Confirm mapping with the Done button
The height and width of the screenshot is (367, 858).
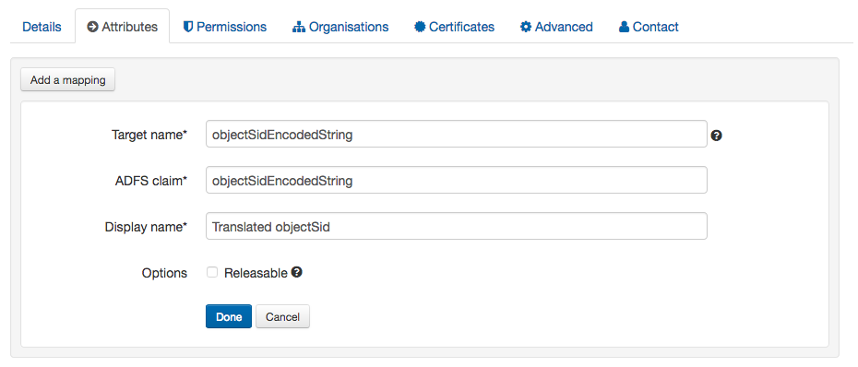click(229, 316)
